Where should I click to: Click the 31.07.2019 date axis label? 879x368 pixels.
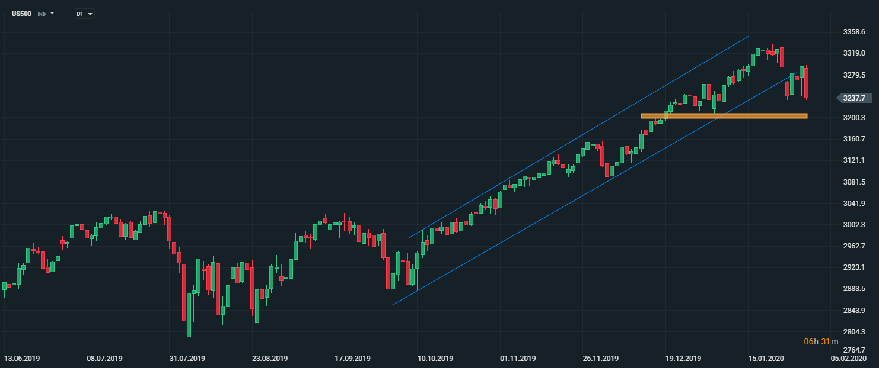(187, 359)
